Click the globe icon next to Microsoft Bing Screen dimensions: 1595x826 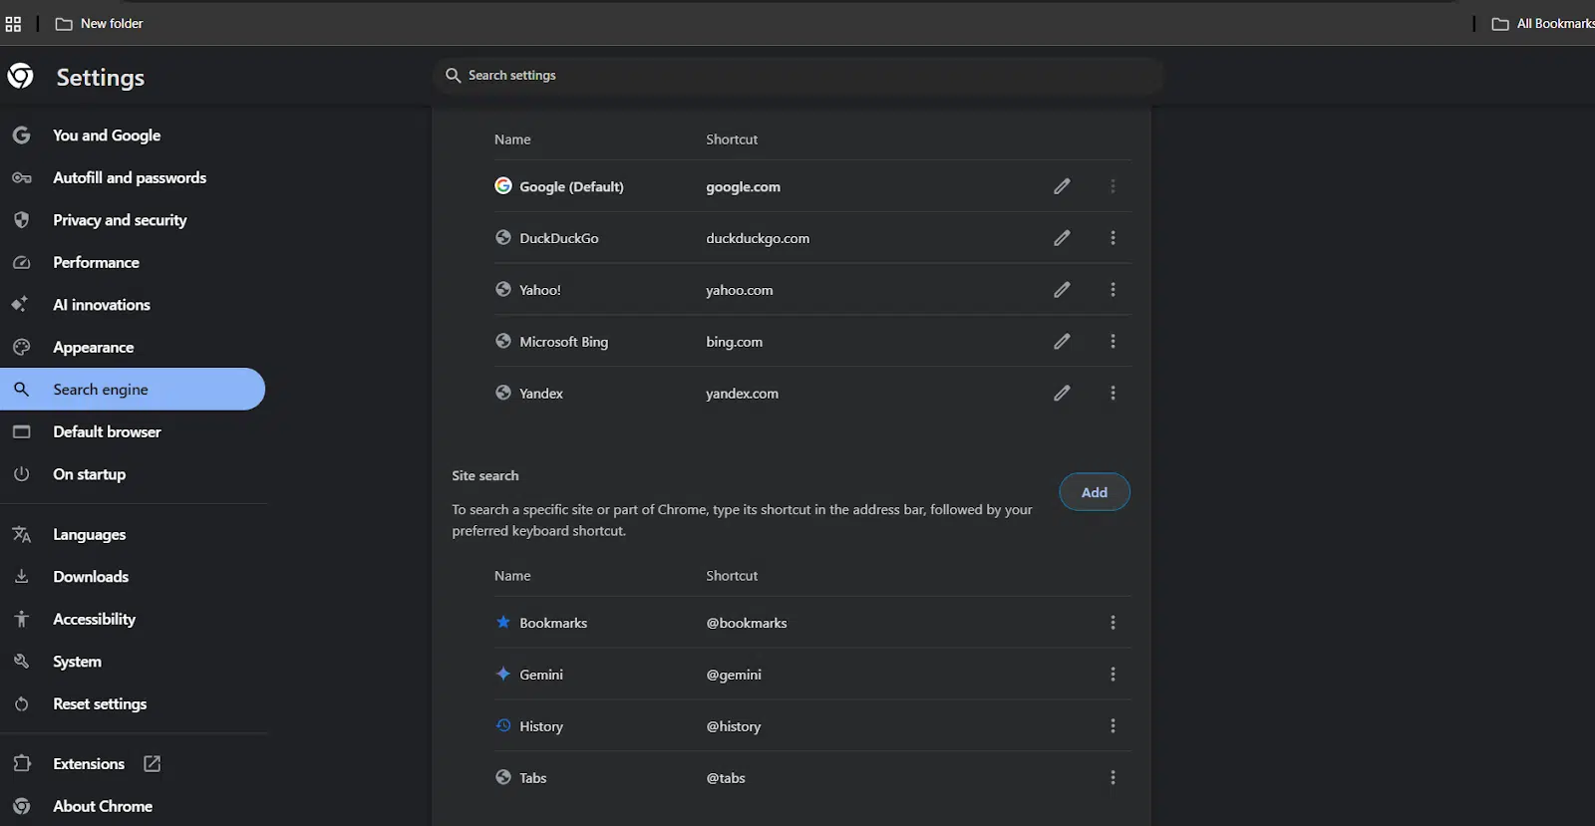[x=503, y=342]
